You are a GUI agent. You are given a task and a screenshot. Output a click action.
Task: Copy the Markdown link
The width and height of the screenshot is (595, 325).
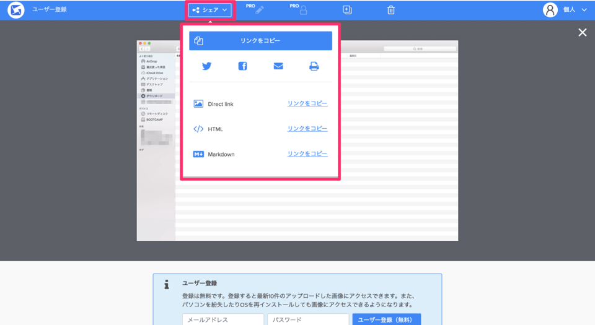coord(307,154)
